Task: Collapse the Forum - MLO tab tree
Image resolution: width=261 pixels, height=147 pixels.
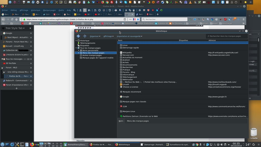Action: coord(2,68)
